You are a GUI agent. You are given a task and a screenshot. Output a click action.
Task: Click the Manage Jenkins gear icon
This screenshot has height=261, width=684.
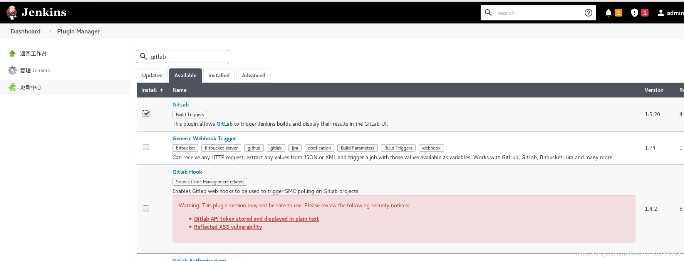click(x=12, y=70)
